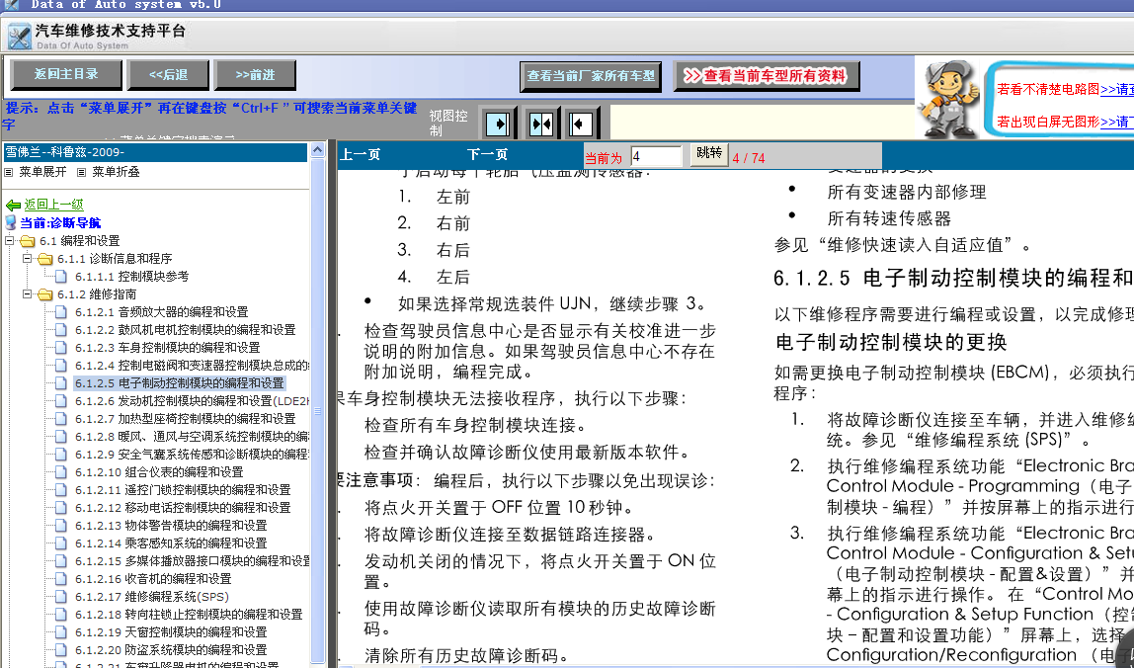Collapse the 6.1.2 维修指南 folder

tap(28, 293)
